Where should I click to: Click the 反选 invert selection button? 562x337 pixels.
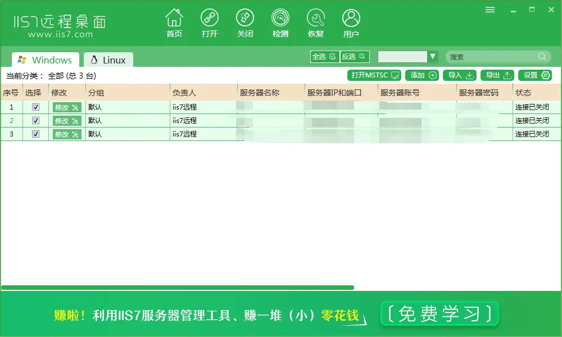click(x=354, y=57)
